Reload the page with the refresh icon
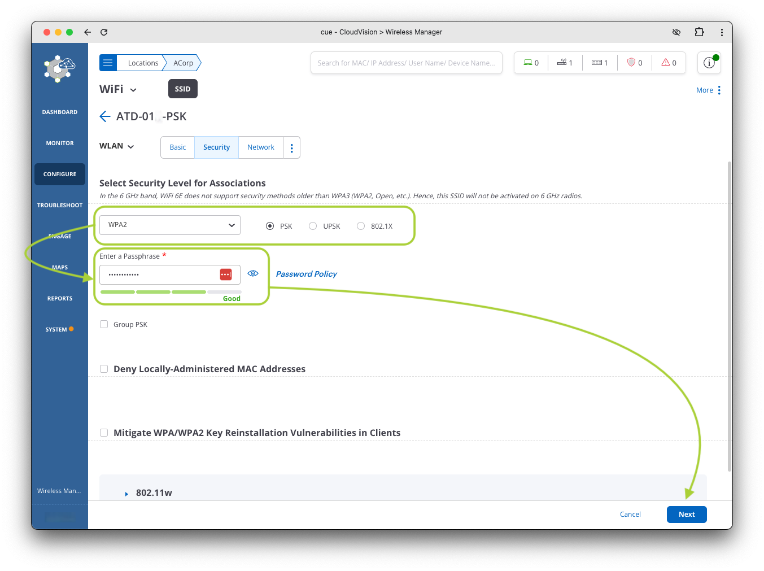Image resolution: width=764 pixels, height=571 pixels. (x=104, y=32)
